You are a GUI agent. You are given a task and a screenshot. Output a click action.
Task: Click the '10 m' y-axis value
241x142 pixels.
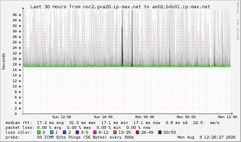click(17, 86)
